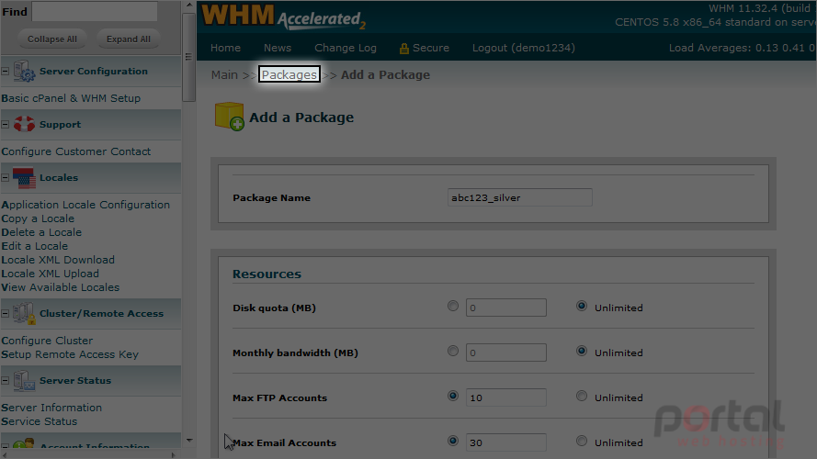Open Server Information link
This screenshot has width=817, height=459.
click(51, 408)
